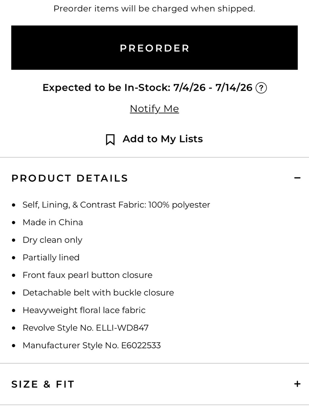309x413 pixels.
Task: Click the Add to My Lists text
Action: [163, 139]
